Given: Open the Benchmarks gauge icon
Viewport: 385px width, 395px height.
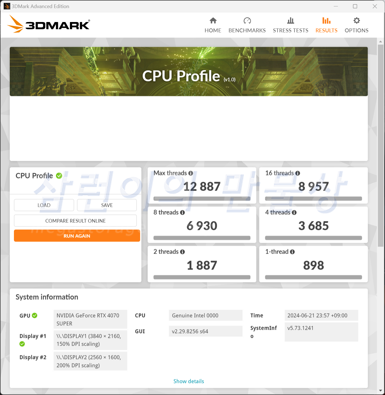Looking at the screenshot, I should (247, 21).
